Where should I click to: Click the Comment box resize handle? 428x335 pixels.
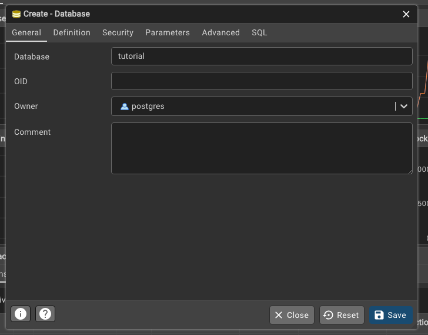[410, 171]
